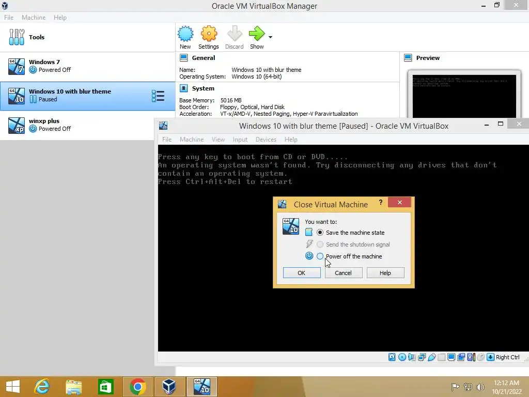529x397 pixels.
Task: Open Devices menu in the VM window
Action: point(266,140)
